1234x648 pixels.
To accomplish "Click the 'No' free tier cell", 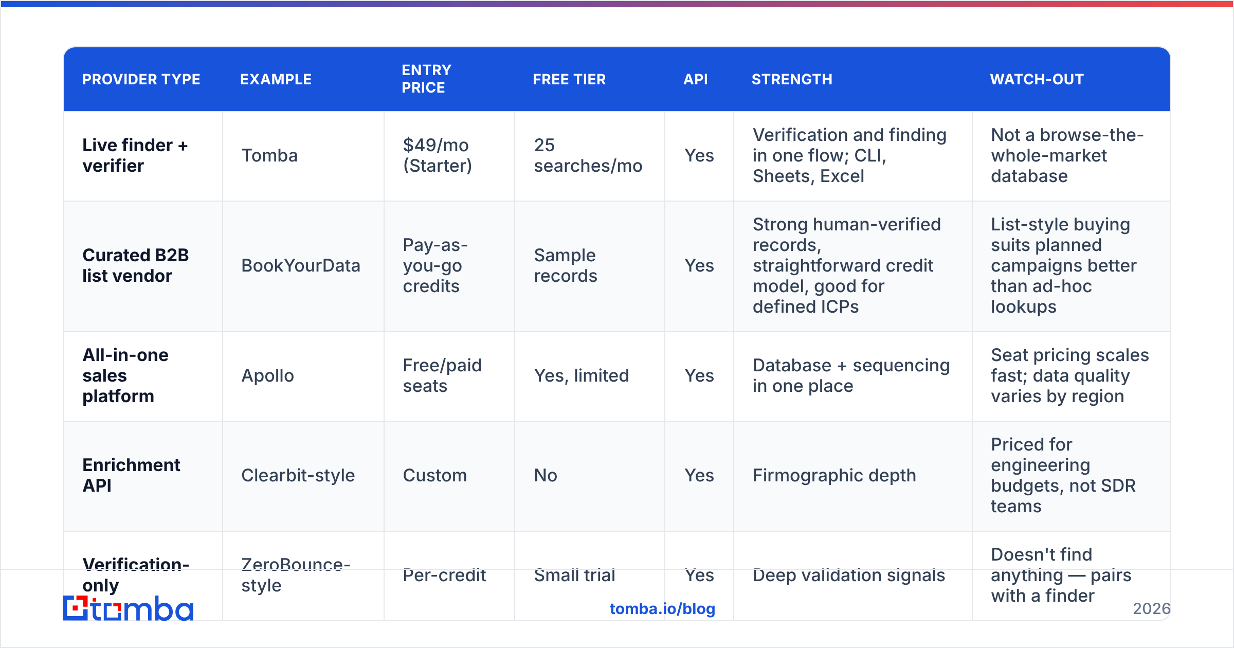I will pyautogui.click(x=590, y=476).
